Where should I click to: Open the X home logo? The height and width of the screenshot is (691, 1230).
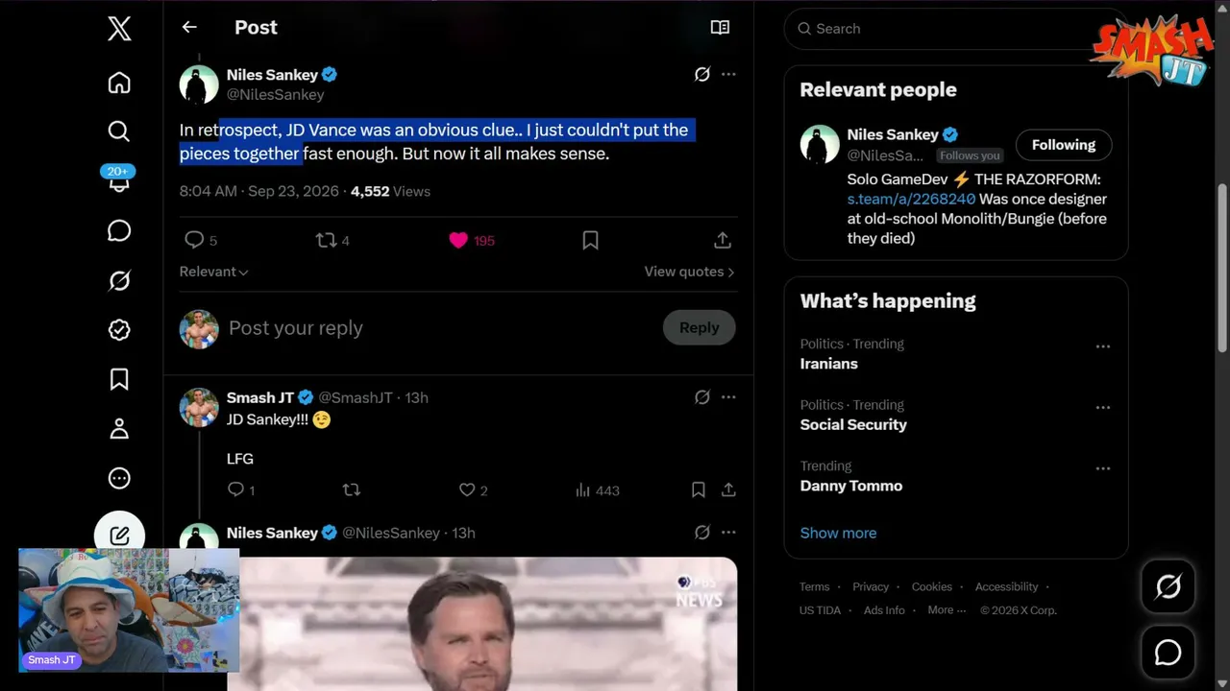119,28
